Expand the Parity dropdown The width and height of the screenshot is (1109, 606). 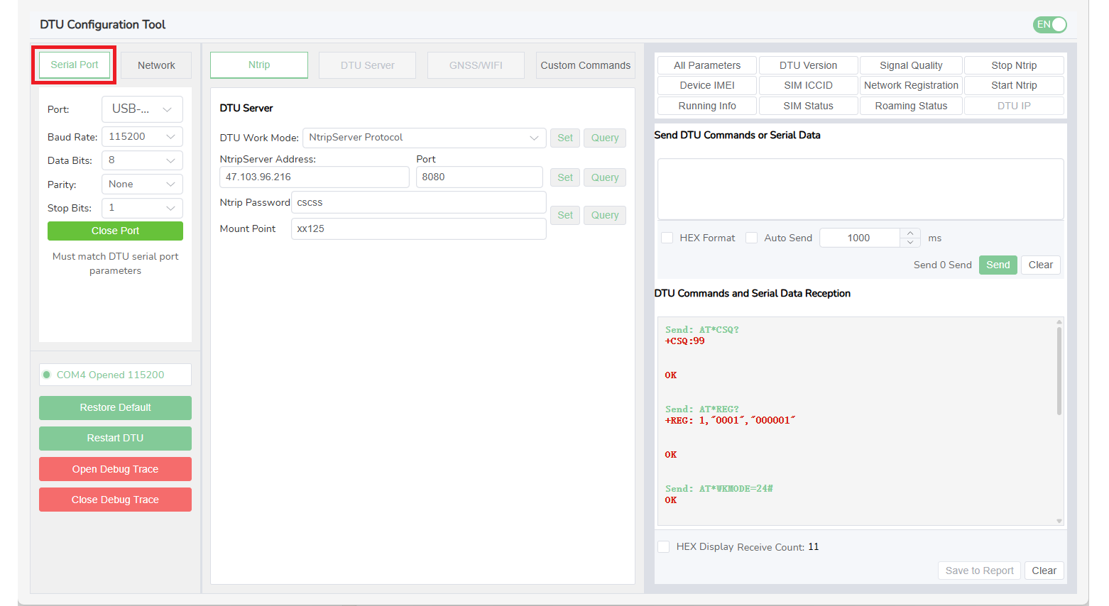(142, 184)
